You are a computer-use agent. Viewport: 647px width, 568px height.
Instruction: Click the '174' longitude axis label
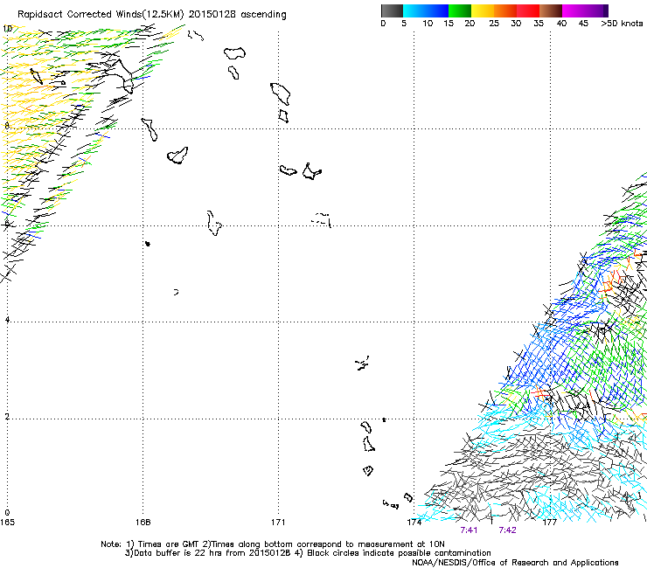[x=414, y=523]
